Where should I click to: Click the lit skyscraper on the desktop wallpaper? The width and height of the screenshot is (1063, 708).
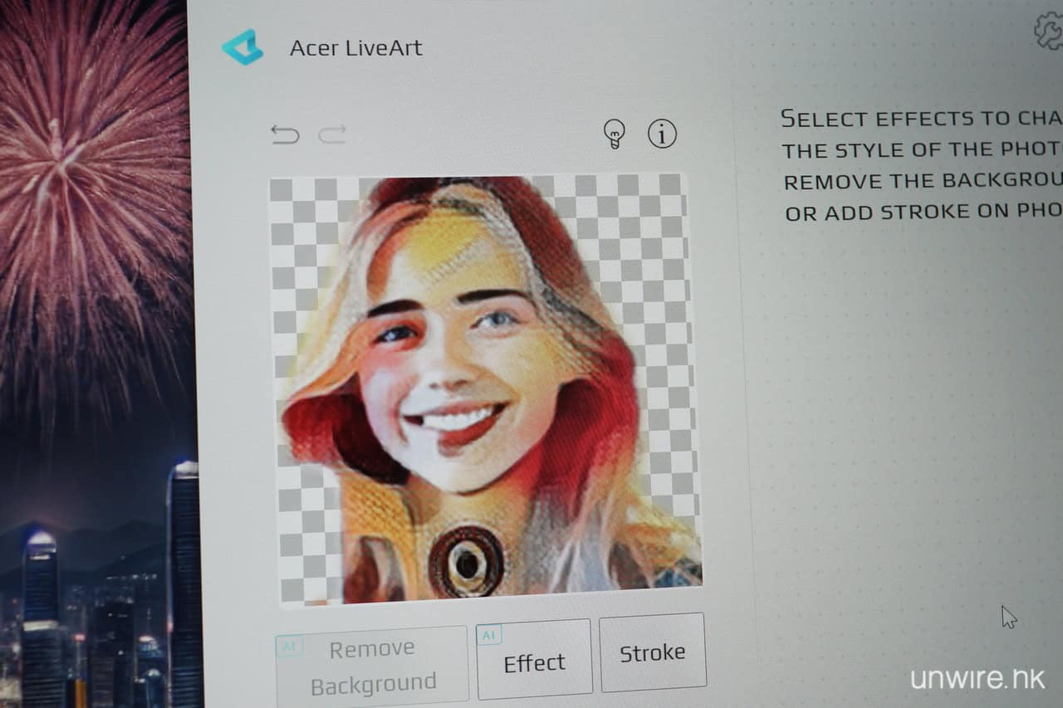183,581
